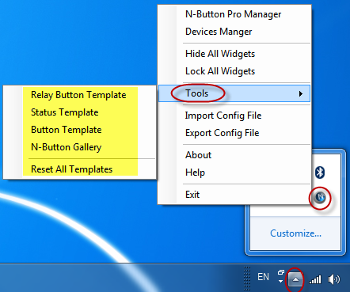This screenshot has width=350, height=292.
Task: Click the Customize... link
Action: click(x=295, y=233)
